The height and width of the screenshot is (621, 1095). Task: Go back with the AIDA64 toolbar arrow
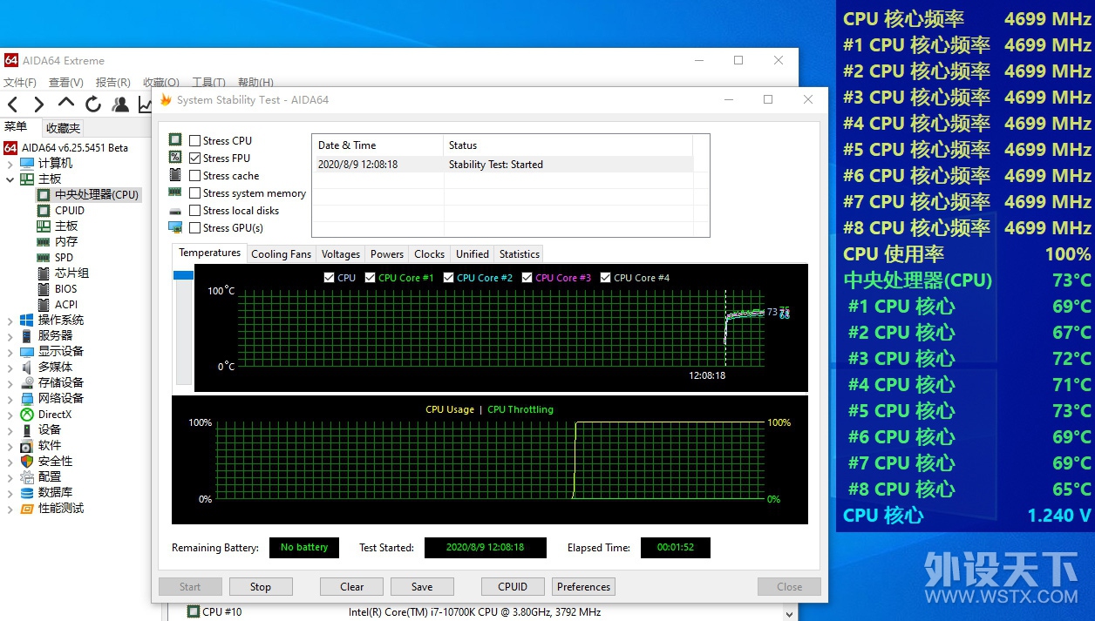12,105
